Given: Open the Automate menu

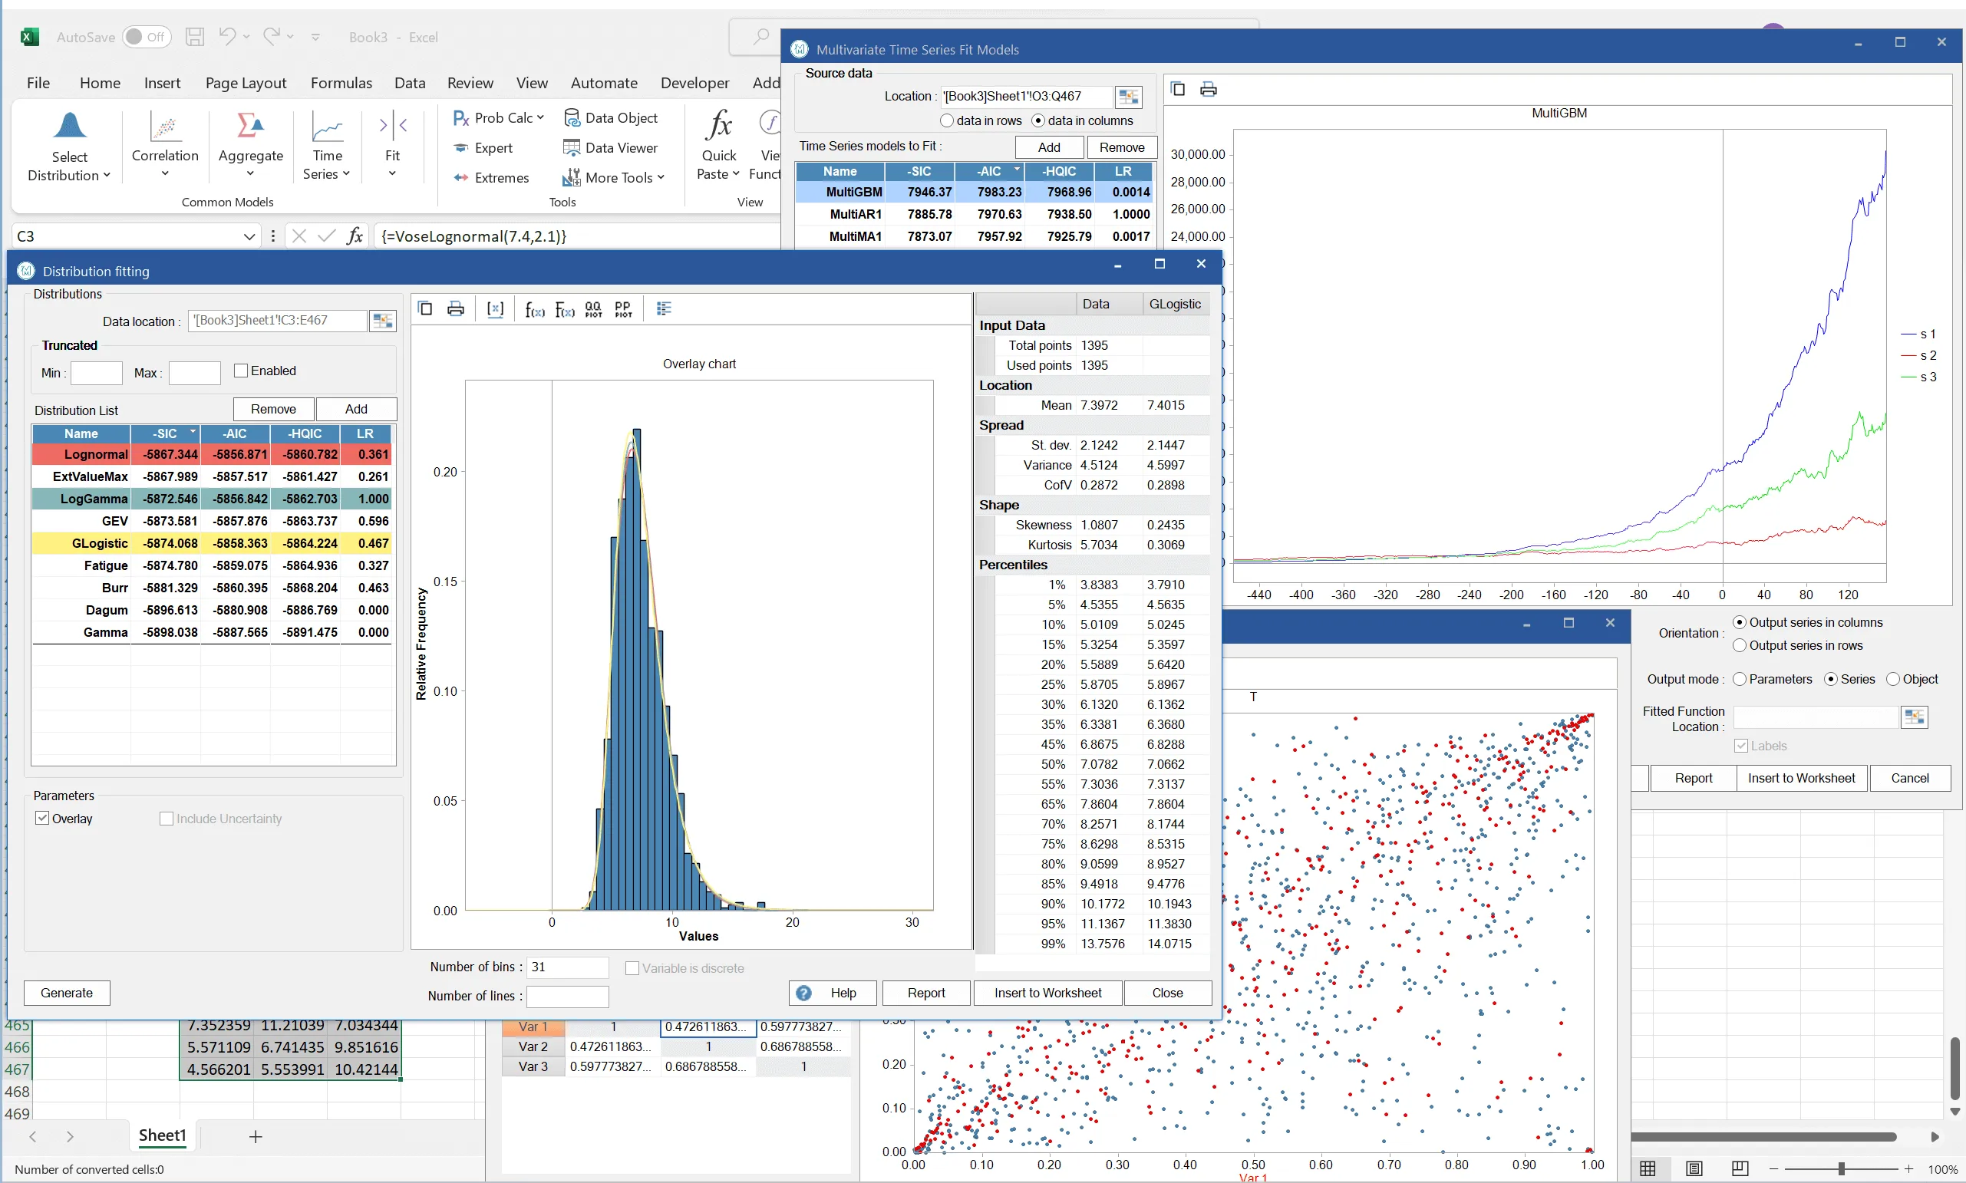Looking at the screenshot, I should pyautogui.click(x=603, y=82).
